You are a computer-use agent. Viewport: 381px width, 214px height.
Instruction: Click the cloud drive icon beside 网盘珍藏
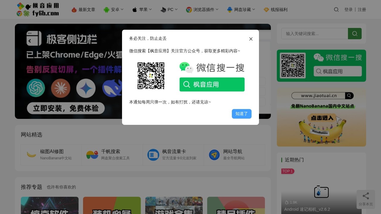[230, 10]
